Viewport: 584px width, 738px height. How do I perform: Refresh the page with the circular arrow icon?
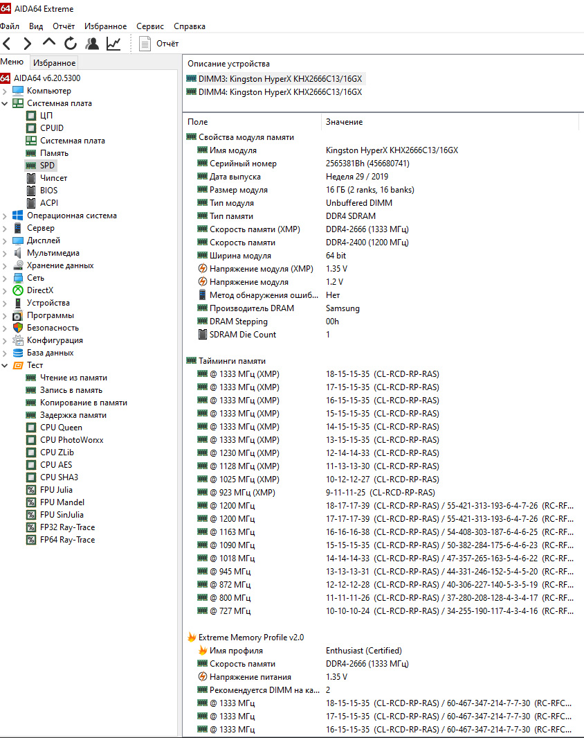pyautogui.click(x=71, y=43)
